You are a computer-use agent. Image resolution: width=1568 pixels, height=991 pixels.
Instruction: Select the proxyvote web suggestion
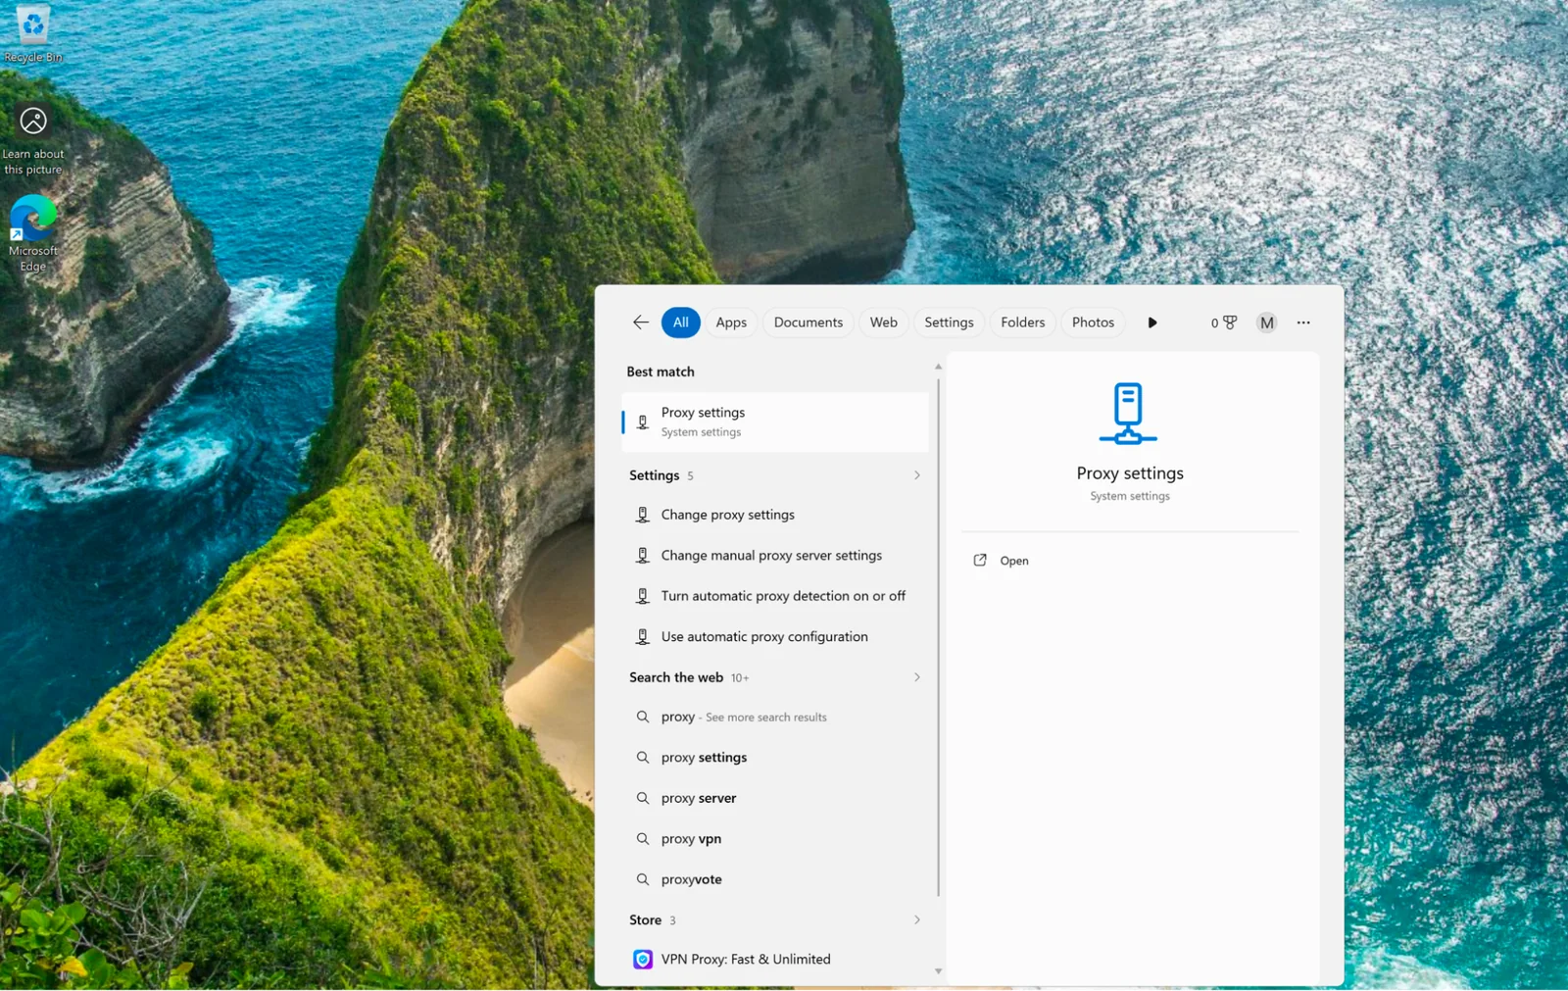[x=775, y=879]
